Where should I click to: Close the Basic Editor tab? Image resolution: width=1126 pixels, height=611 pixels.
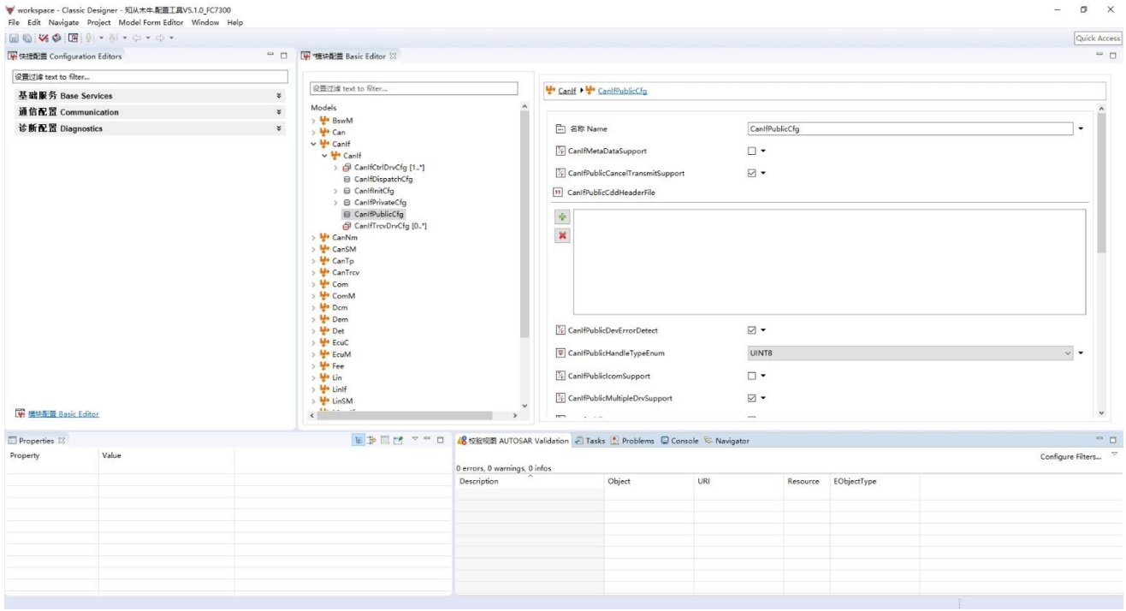click(x=391, y=56)
